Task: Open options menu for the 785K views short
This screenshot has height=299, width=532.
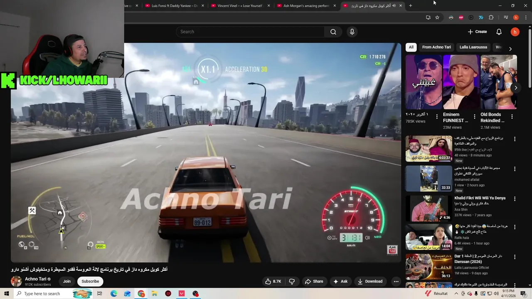Action: pos(437,117)
